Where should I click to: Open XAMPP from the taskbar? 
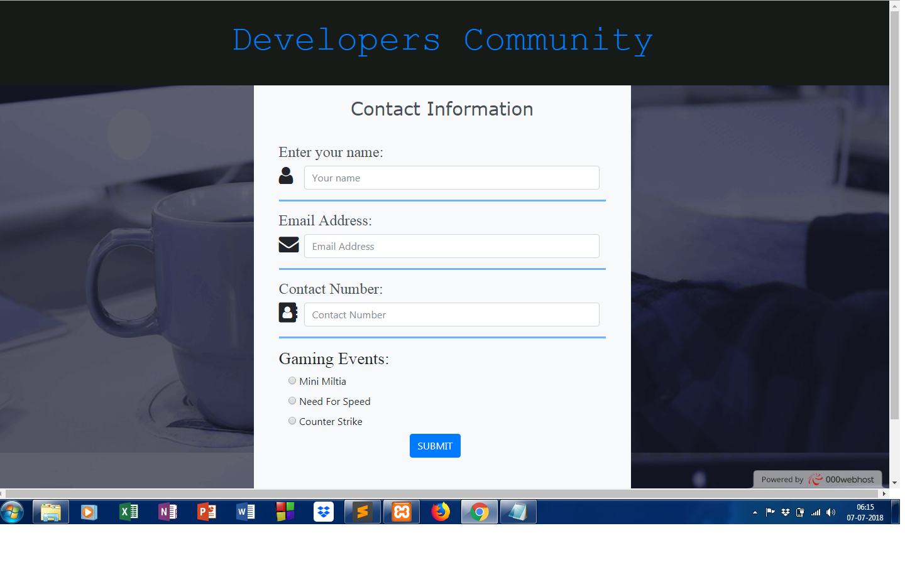(402, 512)
